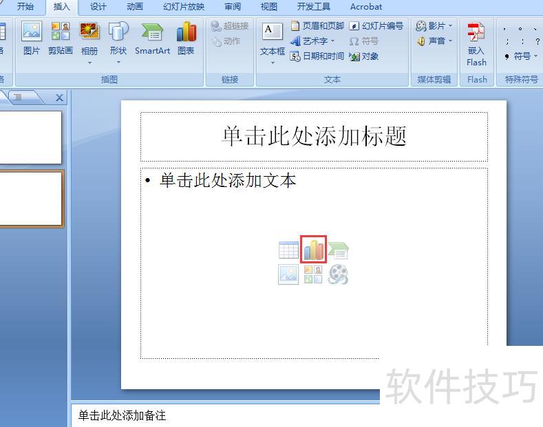
Task: Open the 动画 ribbon tab
Action: [x=135, y=7]
